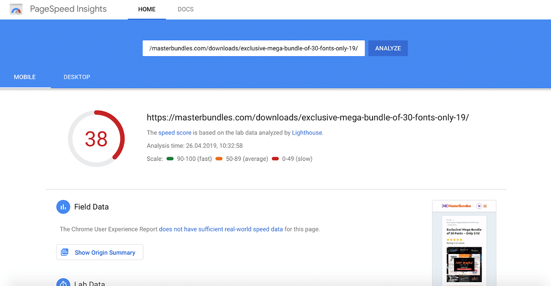Click the Lab Data stopwatch icon

[x=63, y=282]
